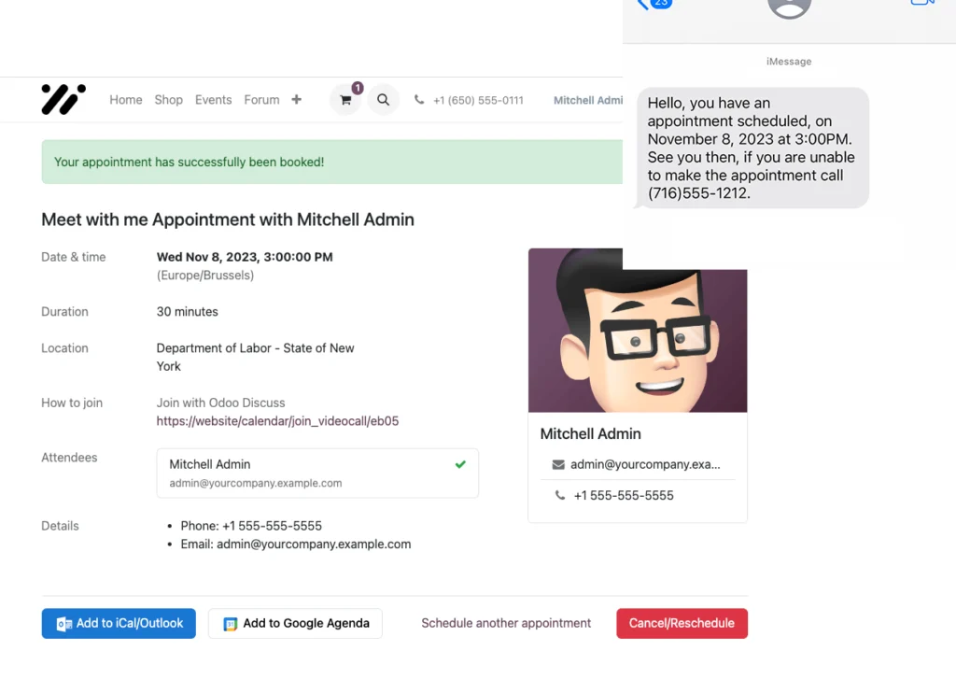Click Add to iCal/Outlook button
Screen dimensions: 956x679
pyautogui.click(x=119, y=623)
